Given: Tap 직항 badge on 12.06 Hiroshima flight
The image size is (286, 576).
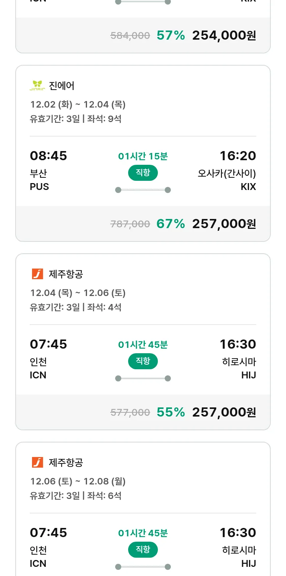Looking at the screenshot, I should tap(143, 550).
